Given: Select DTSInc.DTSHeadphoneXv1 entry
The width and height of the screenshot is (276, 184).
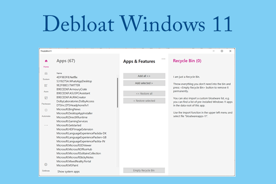Looking at the screenshot, I should click(x=73, y=105).
